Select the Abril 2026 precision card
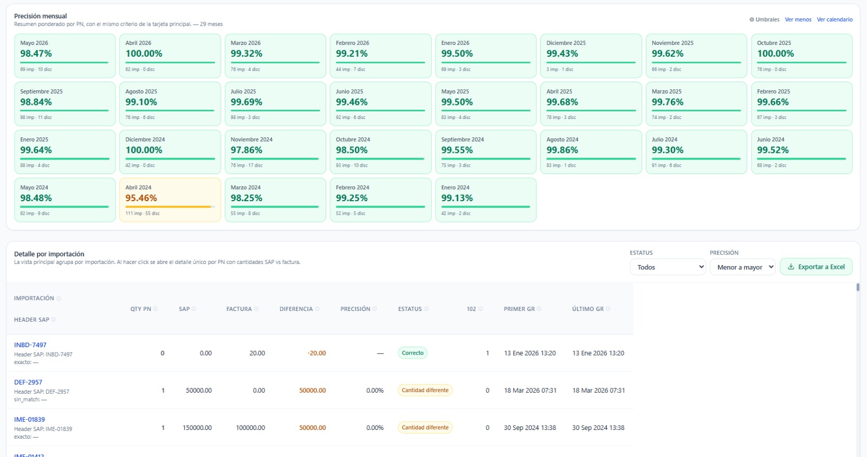 [170, 56]
